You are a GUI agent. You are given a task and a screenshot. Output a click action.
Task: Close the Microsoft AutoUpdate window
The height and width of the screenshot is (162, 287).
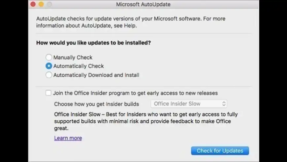(33, 4)
